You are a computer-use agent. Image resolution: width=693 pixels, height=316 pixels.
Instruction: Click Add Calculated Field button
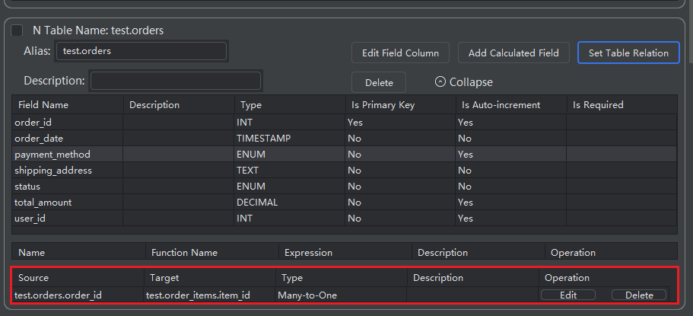513,53
